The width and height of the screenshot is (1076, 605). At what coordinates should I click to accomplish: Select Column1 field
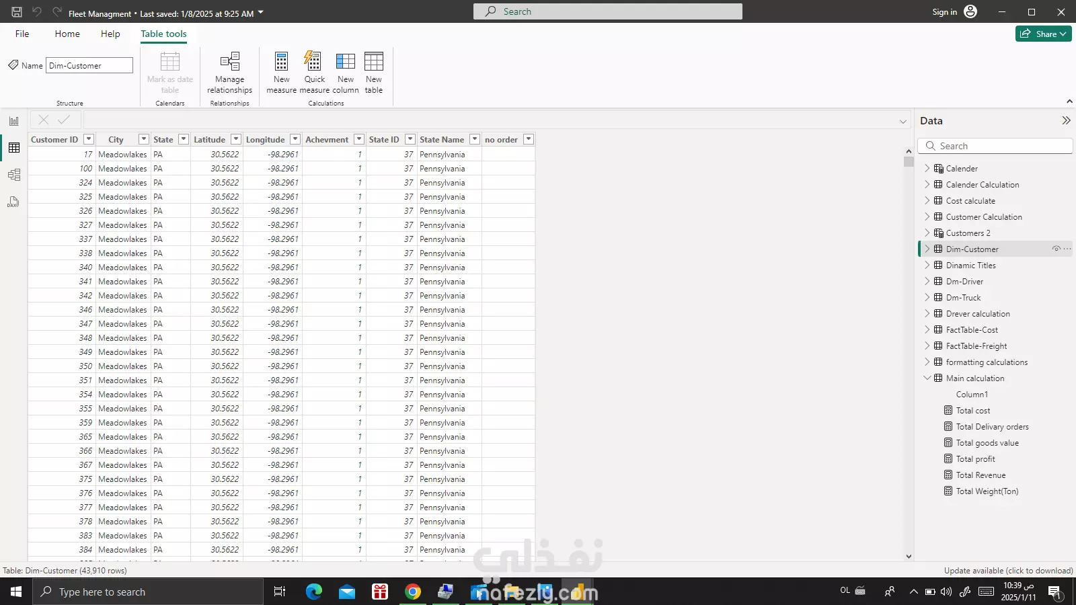972,395
